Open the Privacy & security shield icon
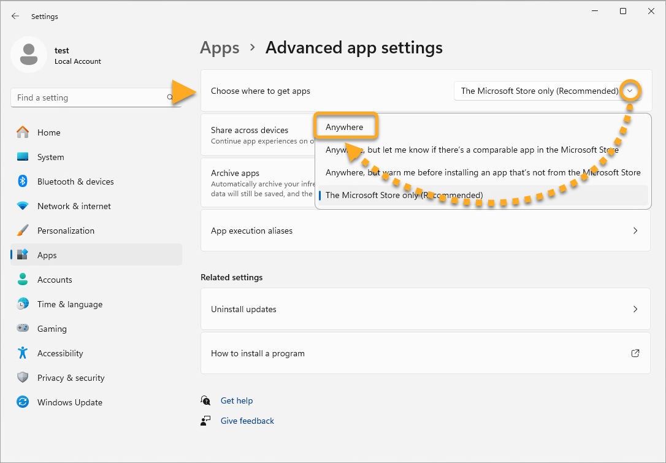 tap(23, 378)
